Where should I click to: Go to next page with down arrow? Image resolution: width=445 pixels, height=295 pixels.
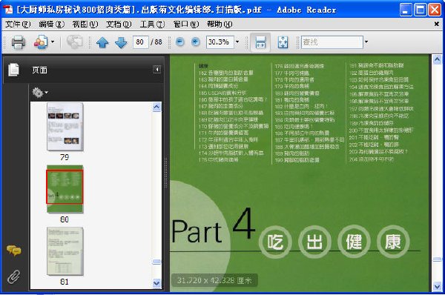tap(121, 42)
